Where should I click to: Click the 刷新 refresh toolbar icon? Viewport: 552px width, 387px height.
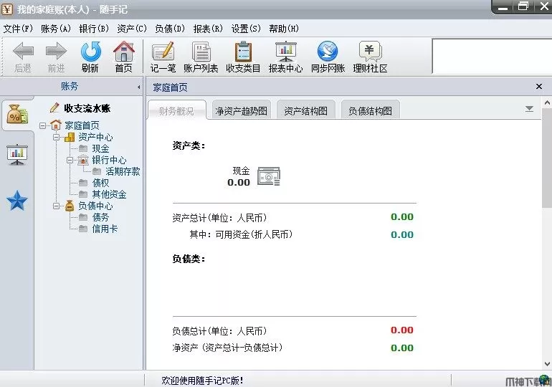[x=90, y=57]
